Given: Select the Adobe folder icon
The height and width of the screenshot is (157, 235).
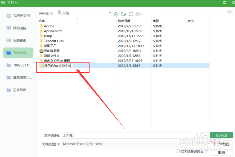Looking at the screenshot, I should pos(41,26).
